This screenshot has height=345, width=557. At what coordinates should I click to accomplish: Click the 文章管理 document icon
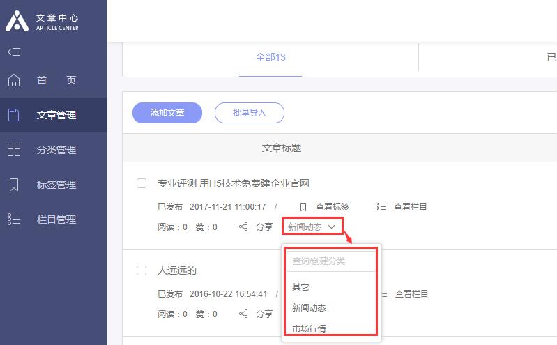13,115
